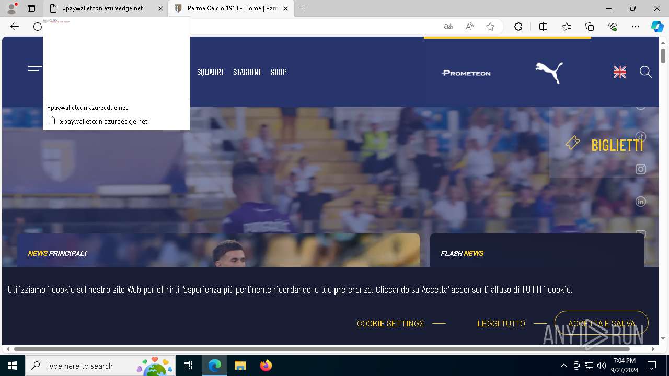Open volume control in system tray
Screen dimensions: 669x376
[x=602, y=366]
